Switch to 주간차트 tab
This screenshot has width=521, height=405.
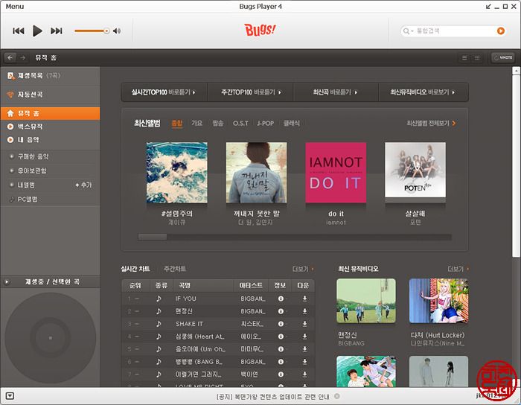pyautogui.click(x=175, y=269)
